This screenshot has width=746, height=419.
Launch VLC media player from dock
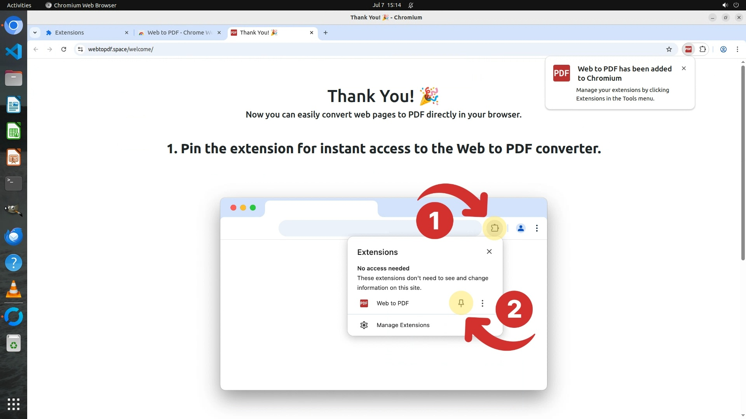point(14,289)
